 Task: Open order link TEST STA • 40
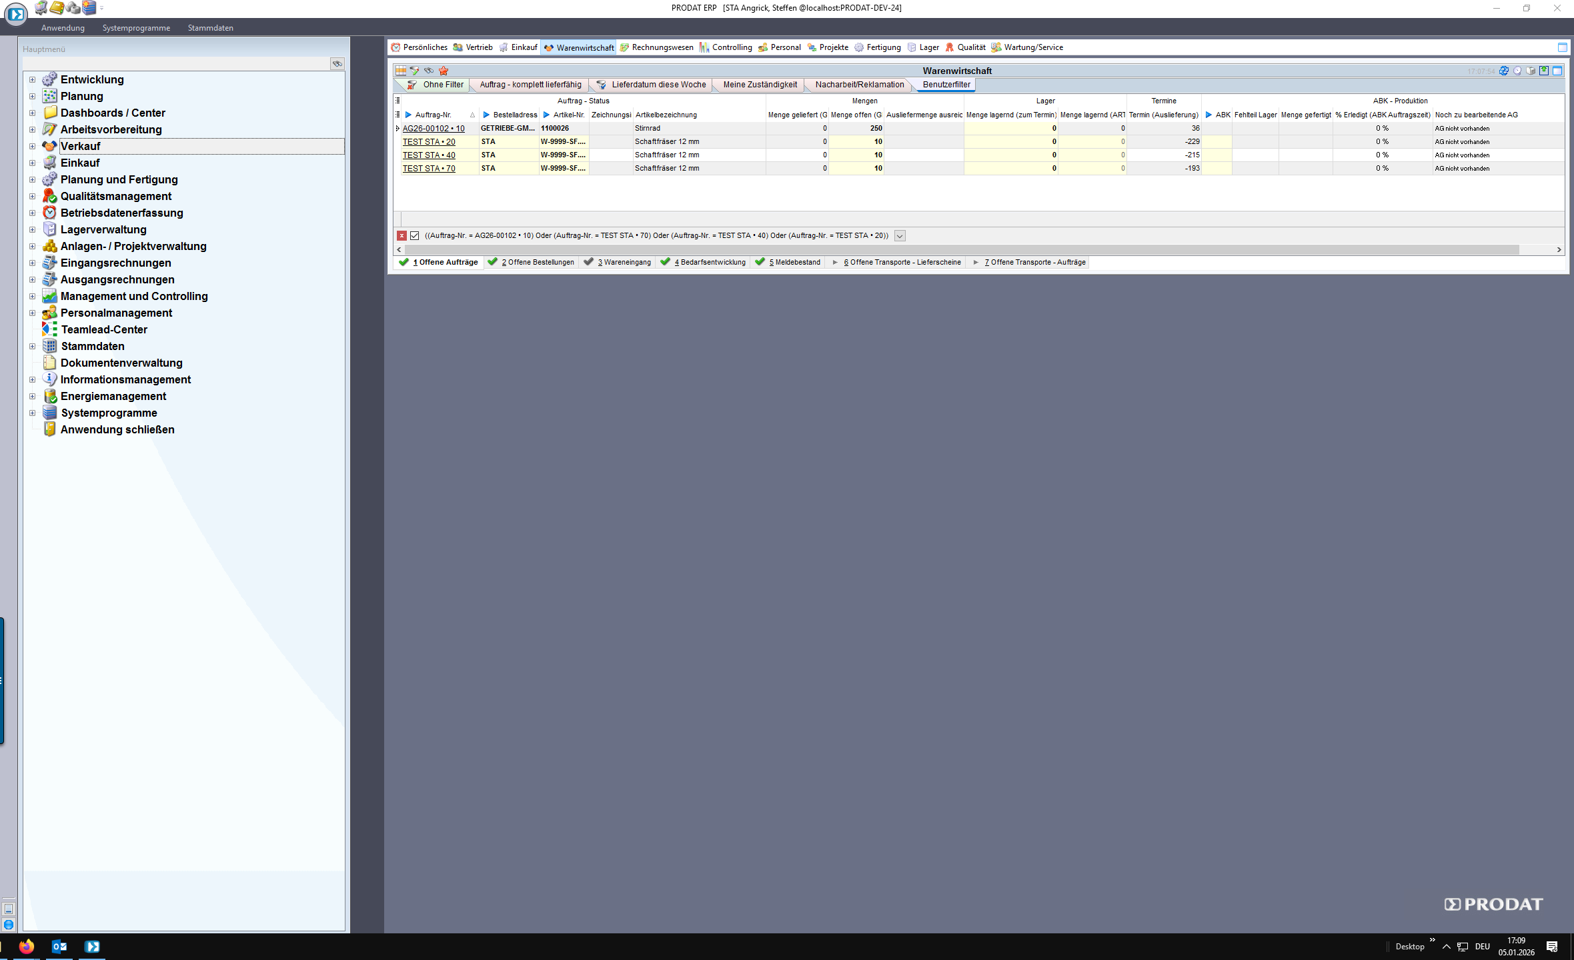click(429, 155)
